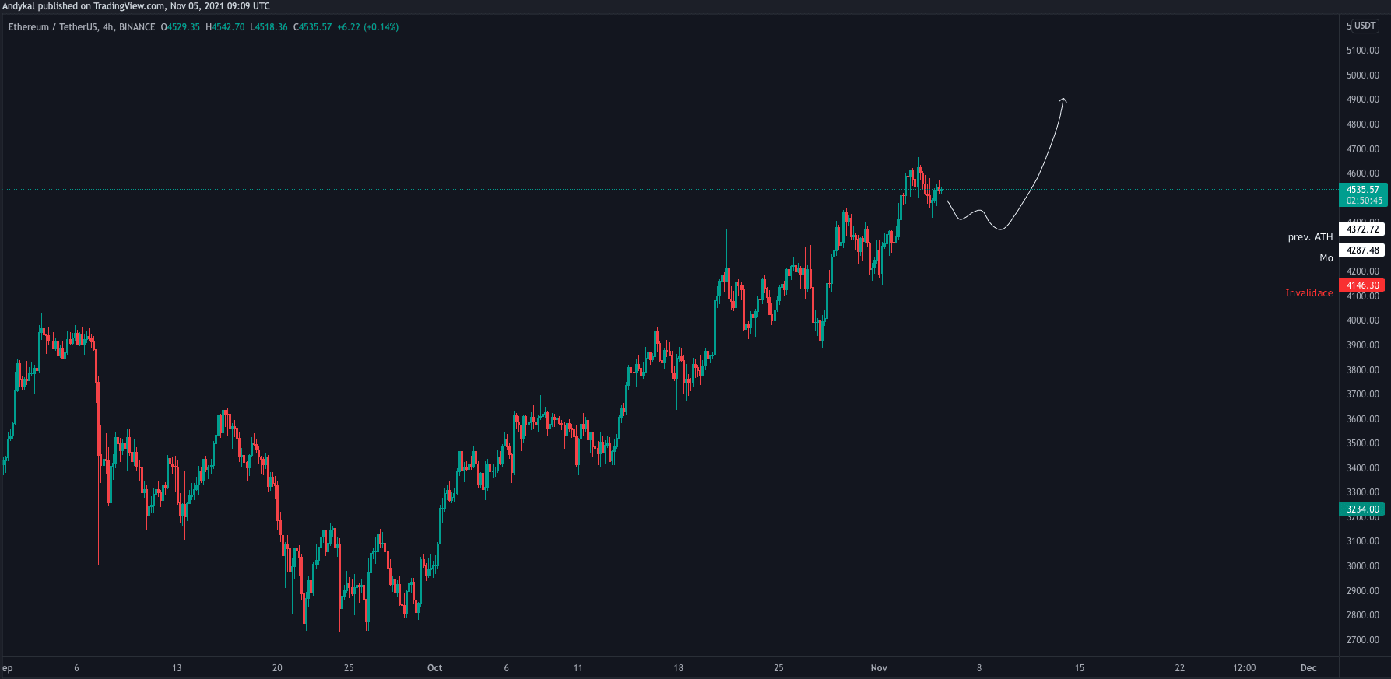Click the arrowhead of the white projection curve
Image resolution: width=1391 pixels, height=679 pixels.
point(1063,100)
